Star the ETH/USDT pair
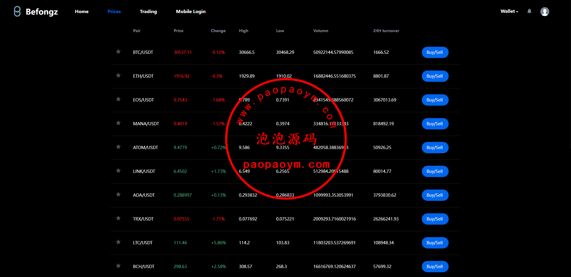 point(118,76)
